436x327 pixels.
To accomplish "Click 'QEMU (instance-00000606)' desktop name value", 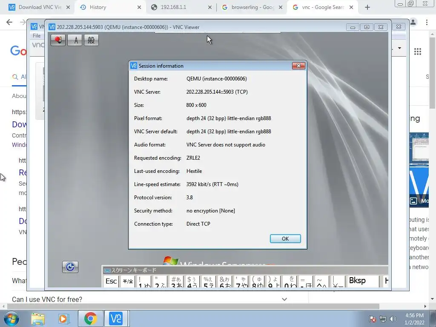I will click(x=217, y=79).
